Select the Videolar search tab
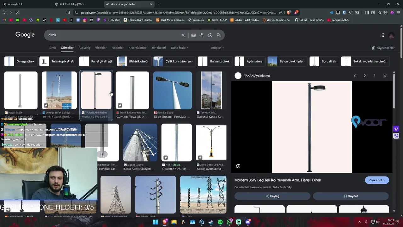The height and width of the screenshot is (227, 403). pyautogui.click(x=101, y=48)
